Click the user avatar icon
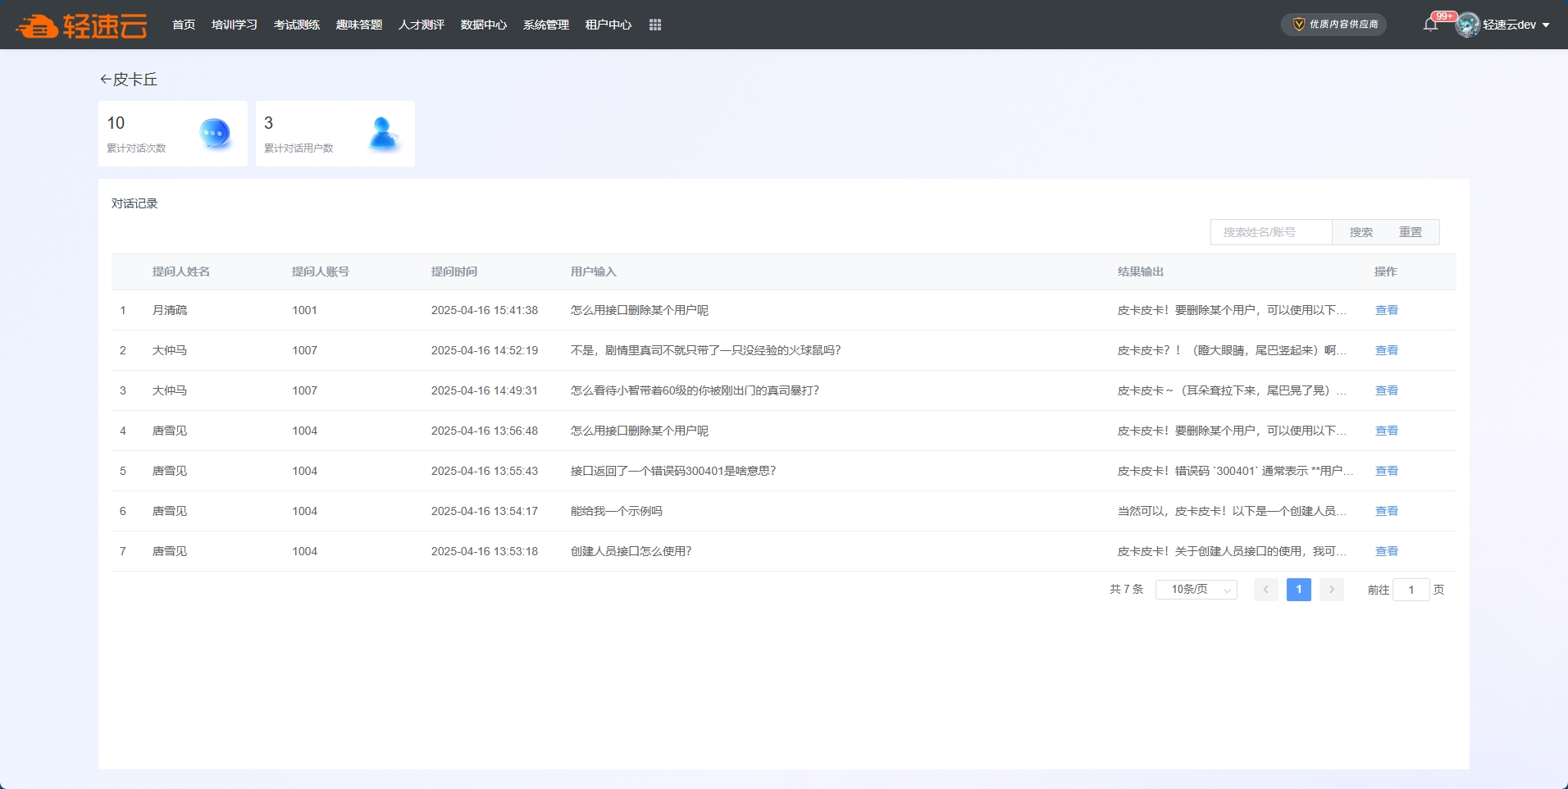This screenshot has width=1568, height=789. [1467, 25]
